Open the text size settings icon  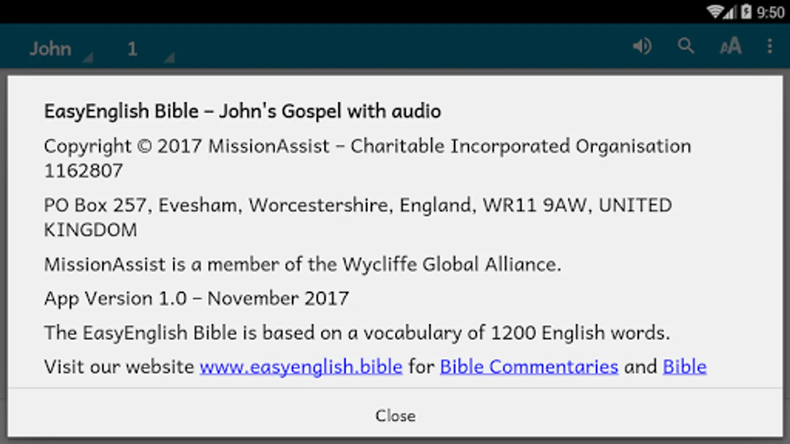pos(730,46)
